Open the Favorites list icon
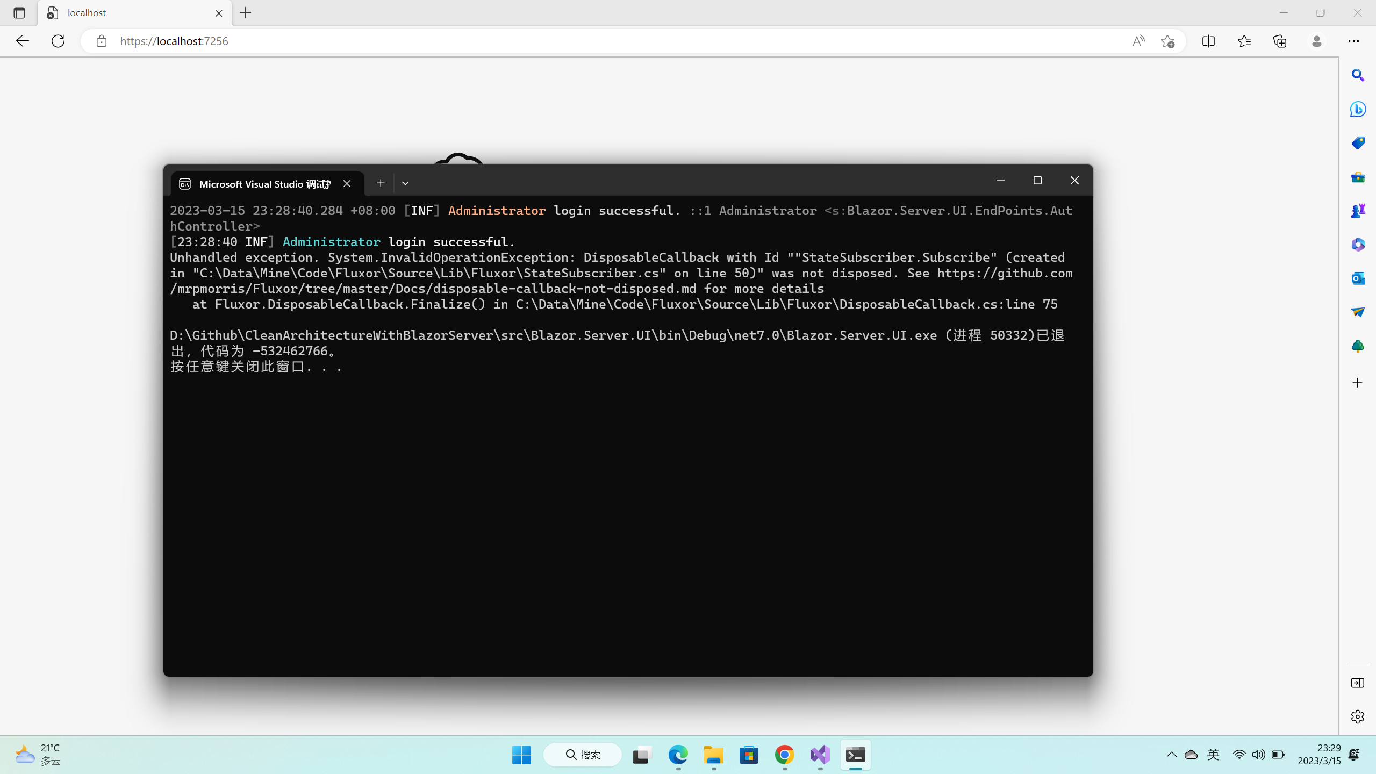Image resolution: width=1376 pixels, height=774 pixels. pos(1244,41)
